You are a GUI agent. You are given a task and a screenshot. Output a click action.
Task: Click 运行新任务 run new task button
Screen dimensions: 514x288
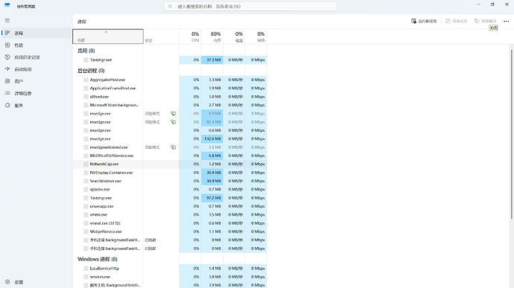click(424, 21)
